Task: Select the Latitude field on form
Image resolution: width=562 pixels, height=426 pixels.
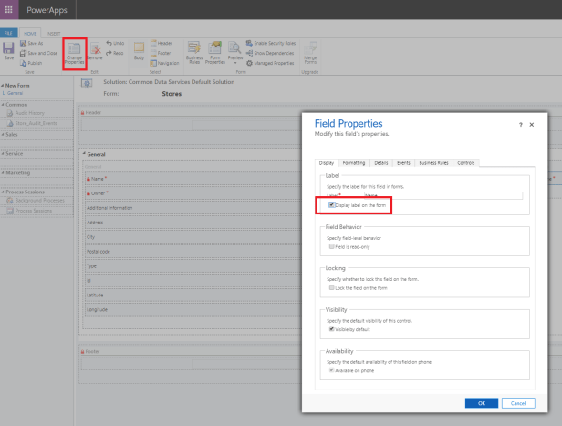Action: coord(193,296)
